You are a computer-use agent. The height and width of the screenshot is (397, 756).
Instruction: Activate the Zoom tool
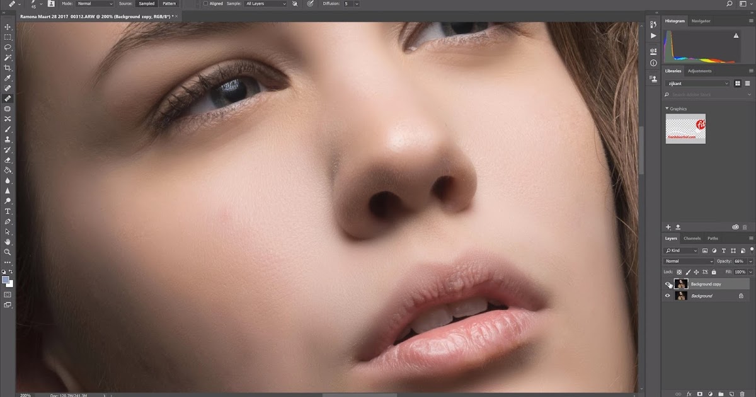pyautogui.click(x=8, y=251)
